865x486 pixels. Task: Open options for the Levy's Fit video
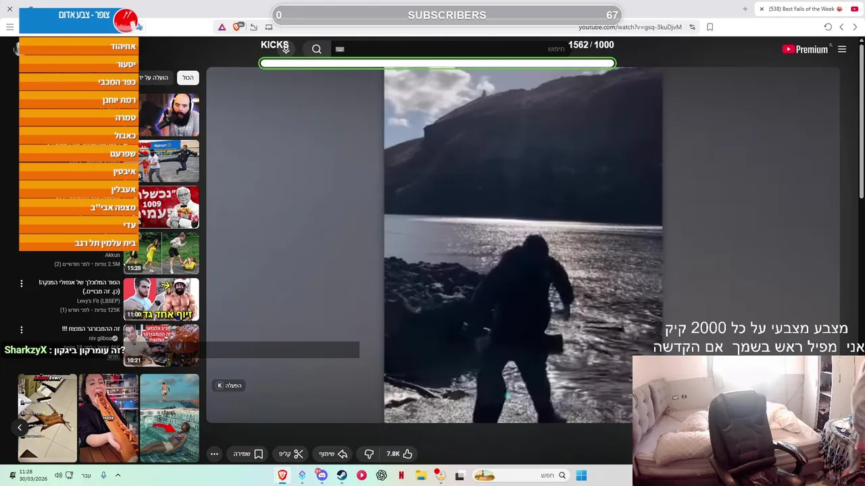click(21, 283)
